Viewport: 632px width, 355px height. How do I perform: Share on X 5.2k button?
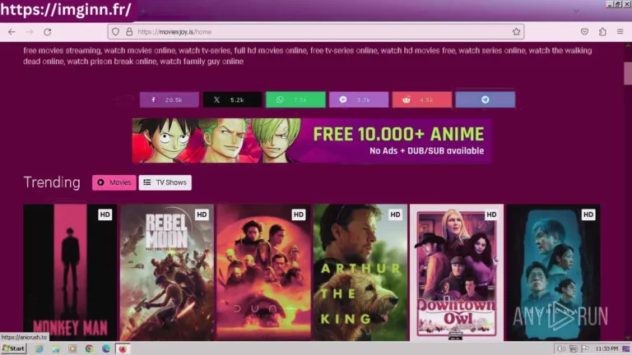(x=233, y=99)
